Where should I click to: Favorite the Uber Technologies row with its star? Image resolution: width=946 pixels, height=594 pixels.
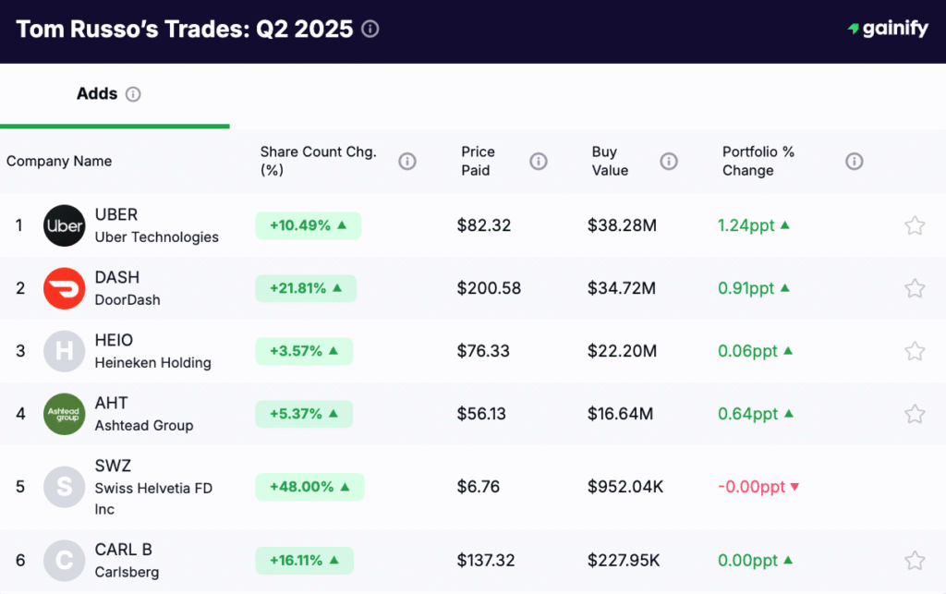tap(915, 224)
